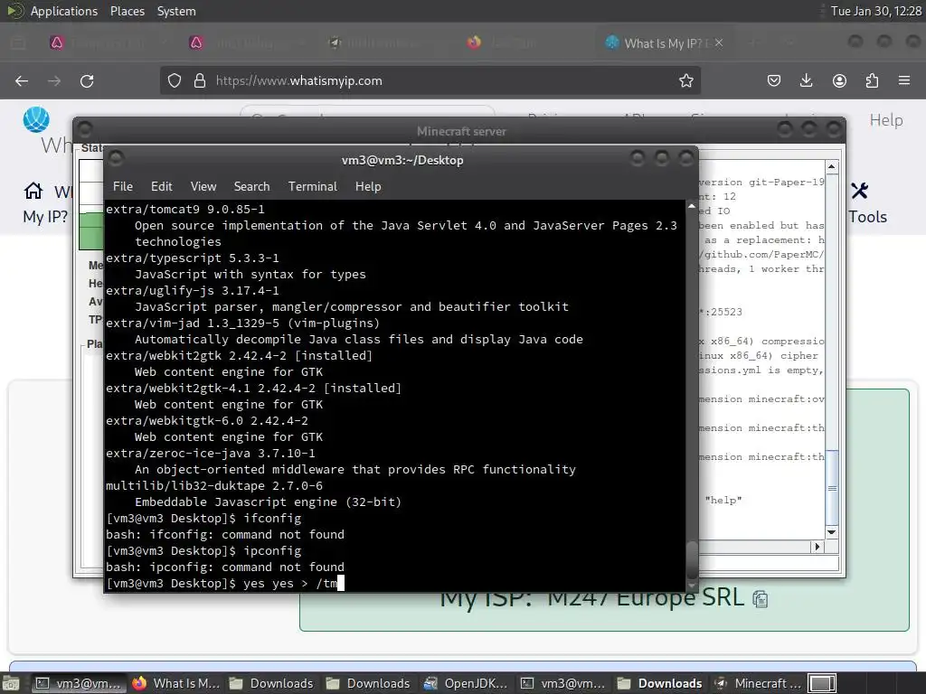Reload the whatismyip page
The image size is (926, 694).
87,80
